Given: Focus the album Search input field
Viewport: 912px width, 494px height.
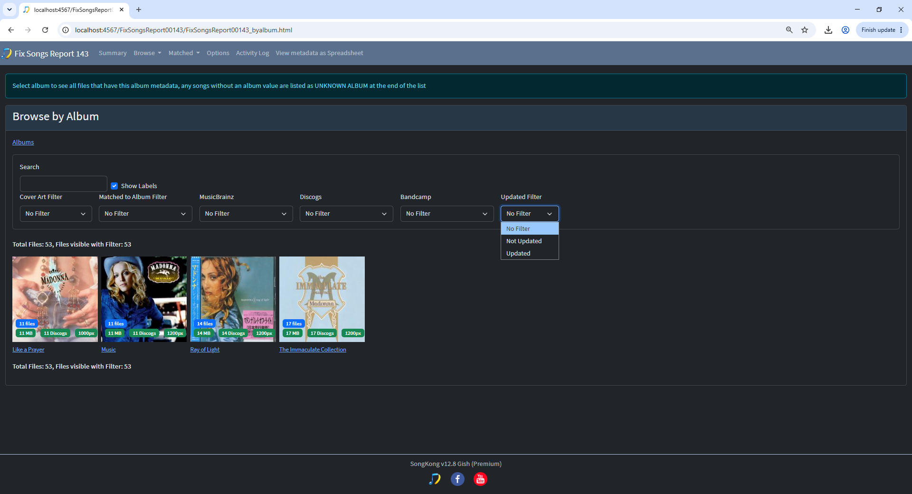Looking at the screenshot, I should (x=64, y=184).
